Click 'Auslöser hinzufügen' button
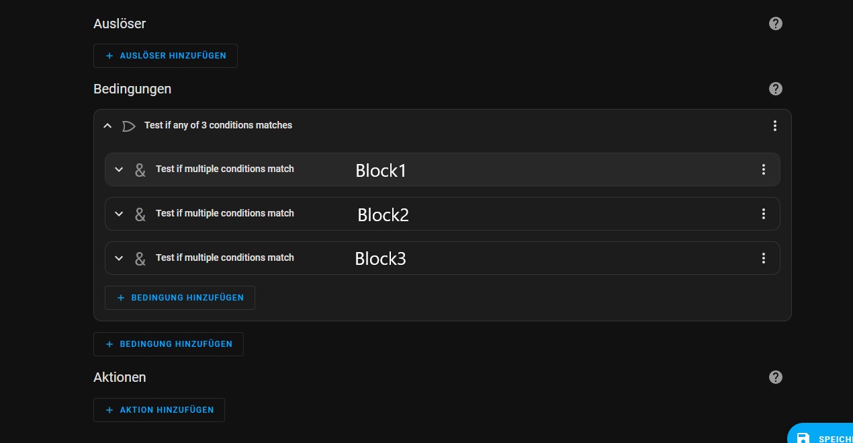The width and height of the screenshot is (853, 443). click(x=165, y=56)
